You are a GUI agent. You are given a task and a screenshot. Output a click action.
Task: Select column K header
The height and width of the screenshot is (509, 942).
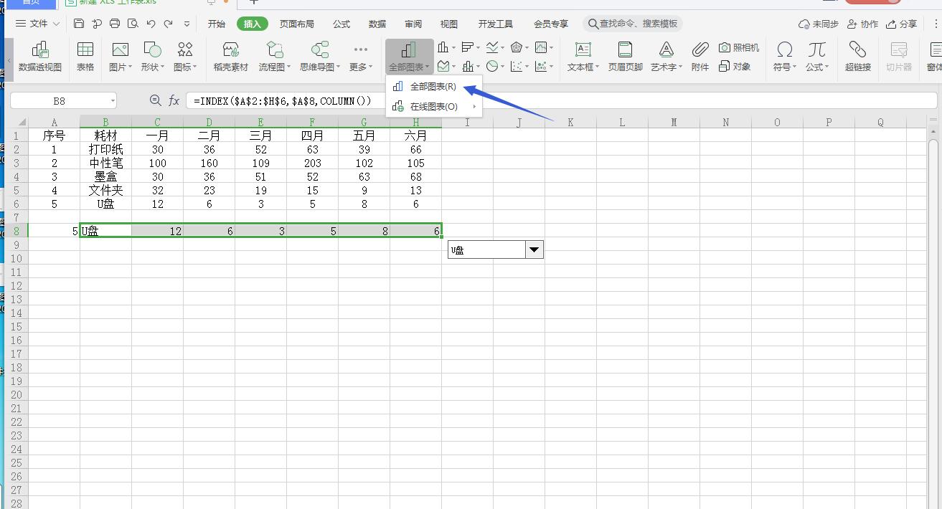[x=570, y=122]
